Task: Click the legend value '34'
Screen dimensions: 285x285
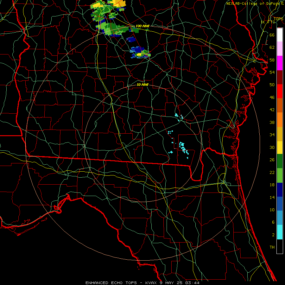Action: (272, 135)
